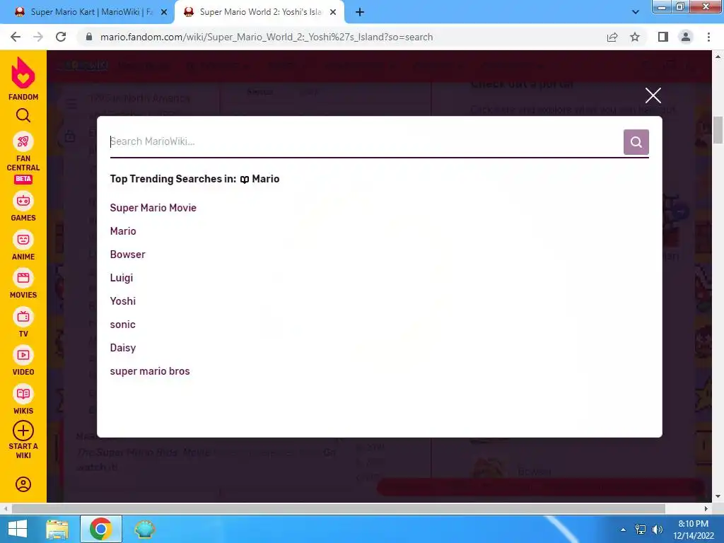The height and width of the screenshot is (543, 724).
Task: Toggle the browser side panel
Action: [x=663, y=37]
